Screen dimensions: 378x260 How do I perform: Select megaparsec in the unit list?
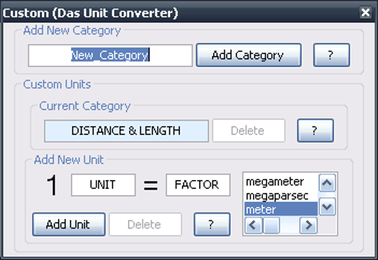pos(277,195)
